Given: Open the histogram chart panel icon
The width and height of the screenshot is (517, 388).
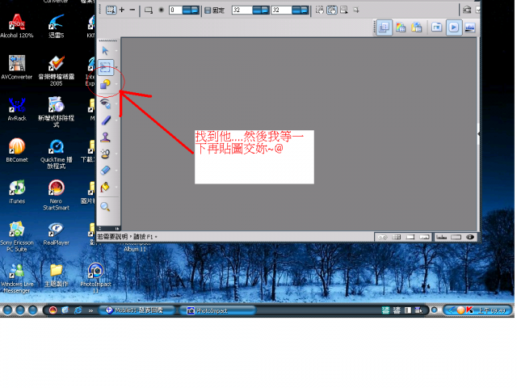Looking at the screenshot, I should point(470,27).
